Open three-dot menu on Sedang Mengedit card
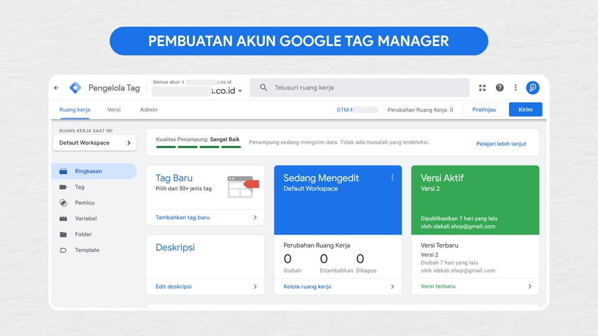Screen dimensions: 598x336 [392, 177]
